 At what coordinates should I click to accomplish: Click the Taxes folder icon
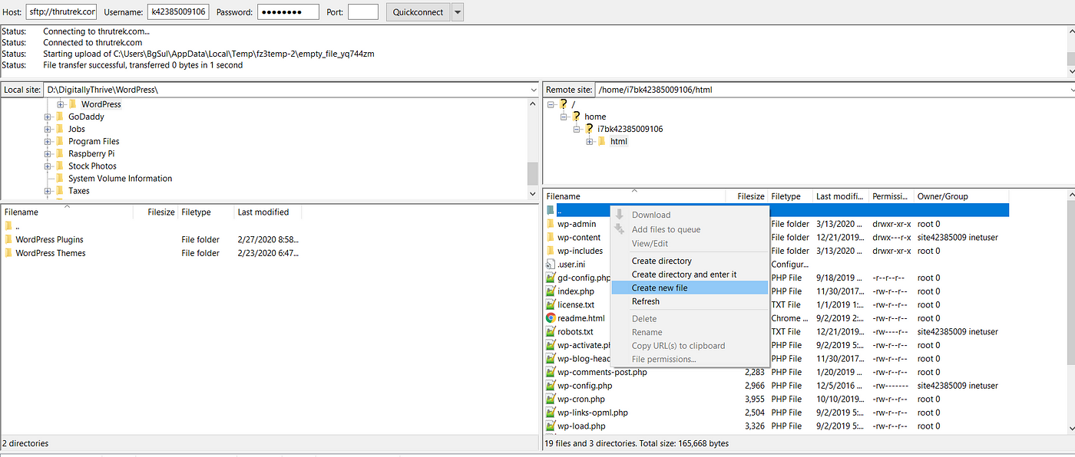click(x=59, y=191)
